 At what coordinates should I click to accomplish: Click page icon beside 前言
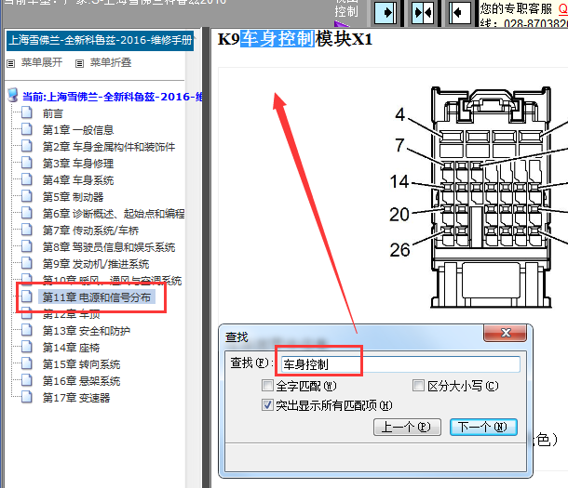coord(27,112)
